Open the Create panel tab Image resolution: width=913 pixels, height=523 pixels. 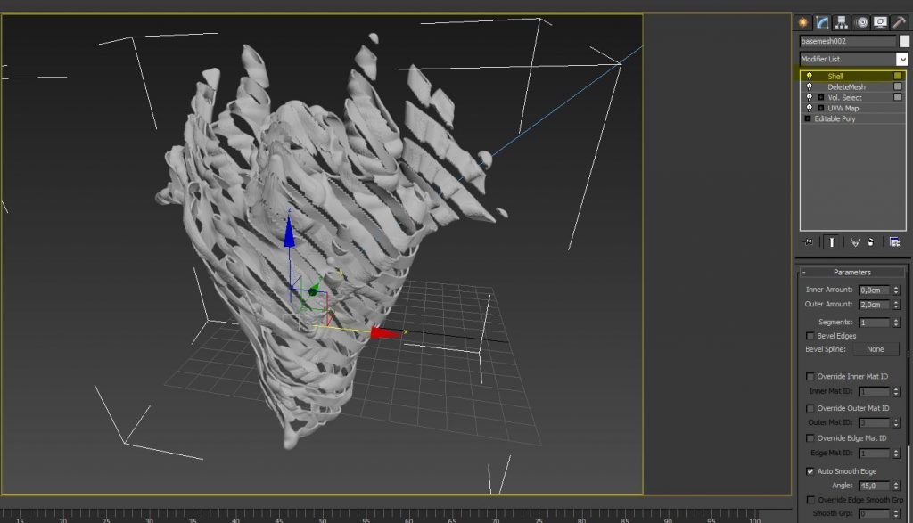(x=803, y=22)
